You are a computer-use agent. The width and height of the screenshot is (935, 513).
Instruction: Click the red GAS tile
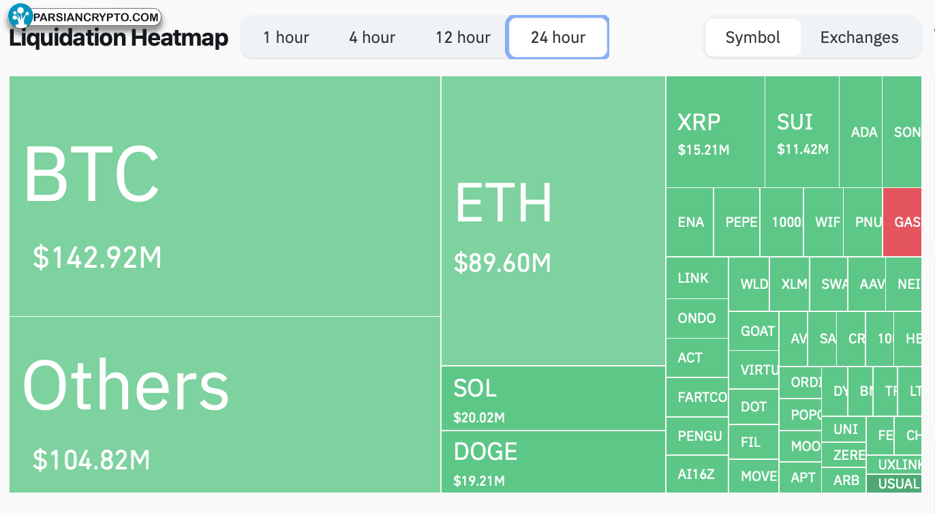pos(902,222)
